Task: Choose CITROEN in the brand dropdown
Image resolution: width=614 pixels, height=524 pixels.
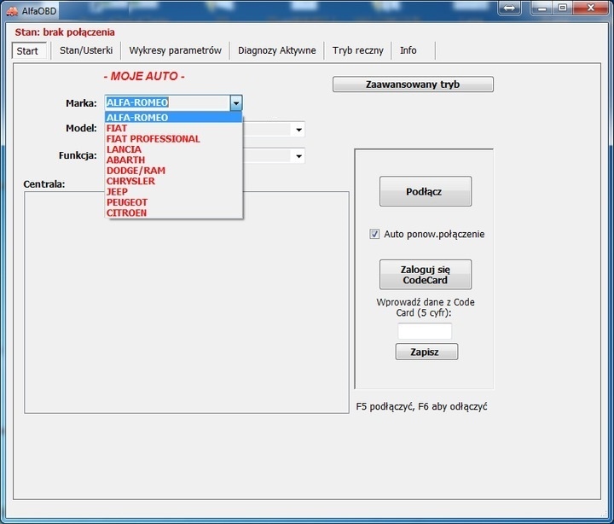Action: click(x=126, y=213)
